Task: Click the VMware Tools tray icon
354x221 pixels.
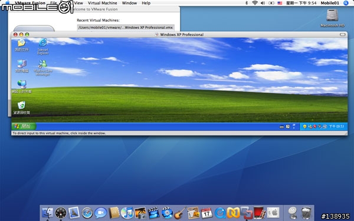Action: pos(324,127)
